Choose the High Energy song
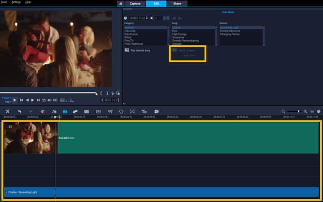Image resolution: width=323 pixels, height=202 pixels. coord(179,34)
